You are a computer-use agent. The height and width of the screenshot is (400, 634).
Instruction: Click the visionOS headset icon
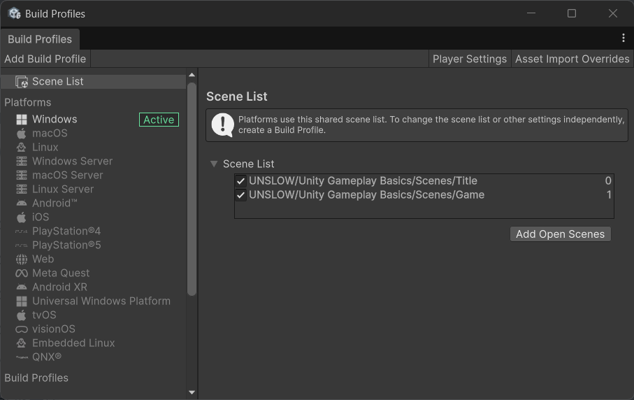coord(22,329)
